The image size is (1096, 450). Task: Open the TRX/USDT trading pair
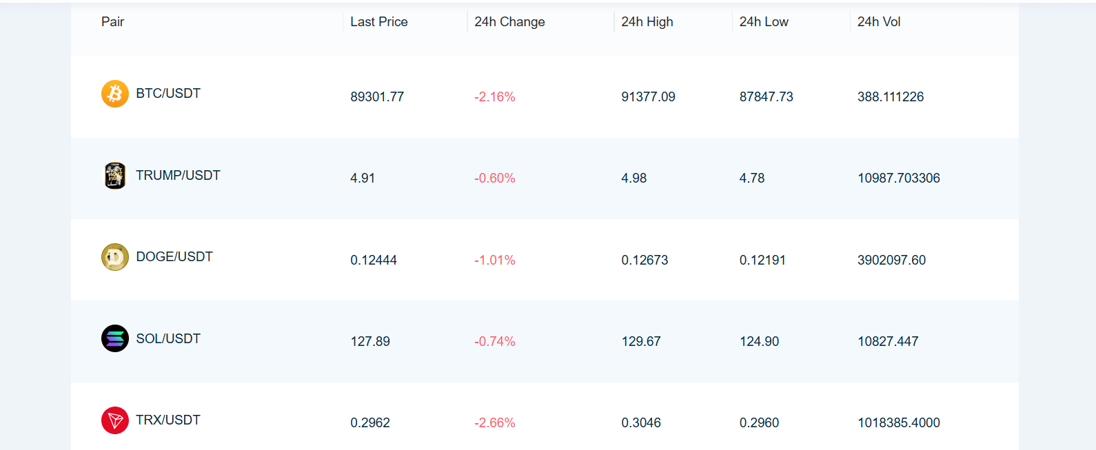coord(168,420)
